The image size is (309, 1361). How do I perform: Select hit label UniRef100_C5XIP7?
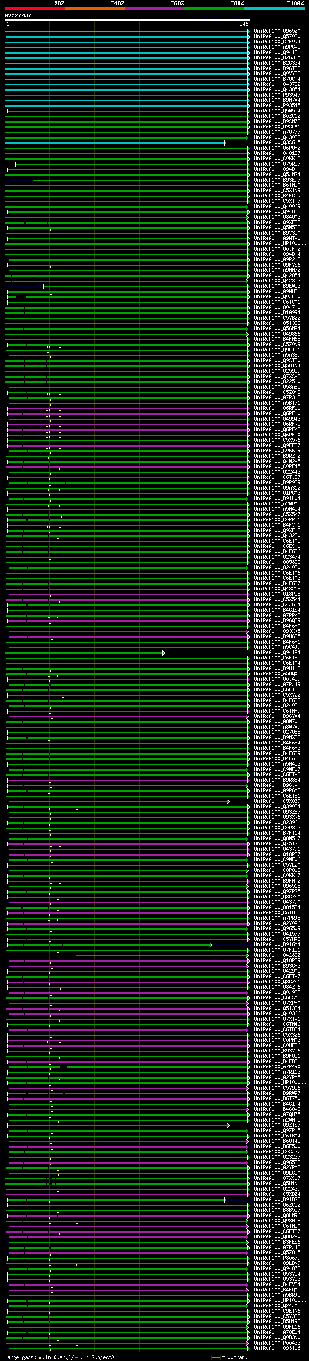277,201
